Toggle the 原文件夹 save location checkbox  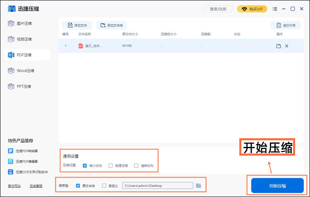[x=78, y=186]
